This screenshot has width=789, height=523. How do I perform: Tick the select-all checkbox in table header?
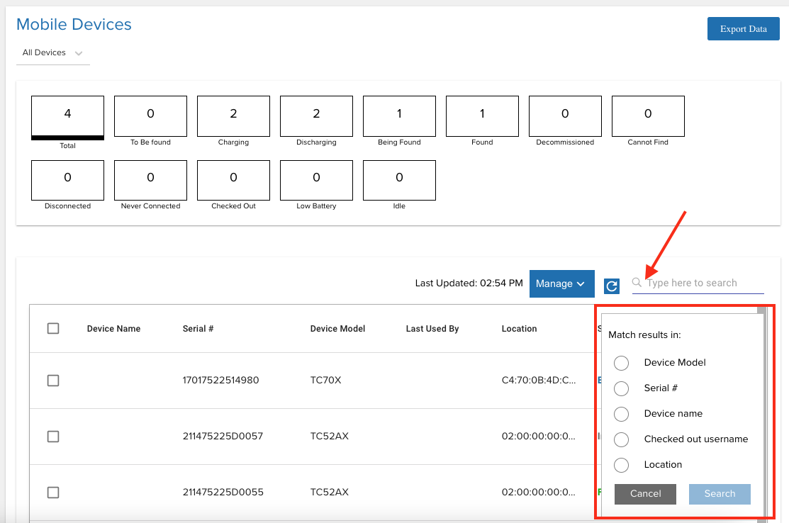[53, 328]
